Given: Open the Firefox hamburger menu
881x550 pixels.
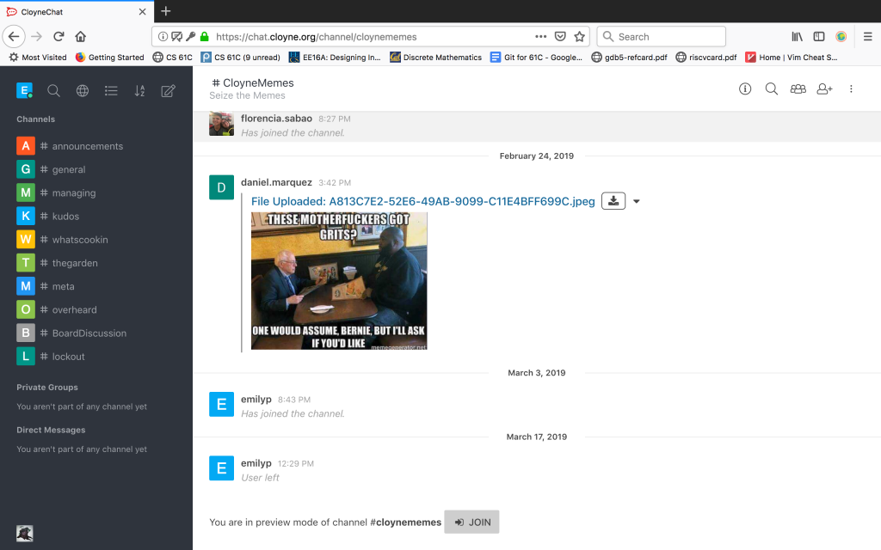Looking at the screenshot, I should pos(867,36).
